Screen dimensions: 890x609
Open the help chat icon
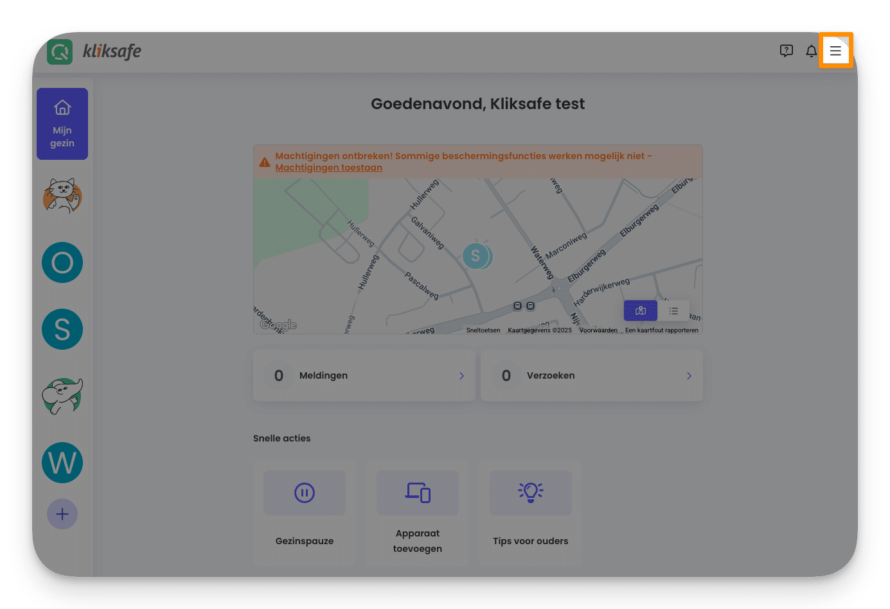pos(786,51)
